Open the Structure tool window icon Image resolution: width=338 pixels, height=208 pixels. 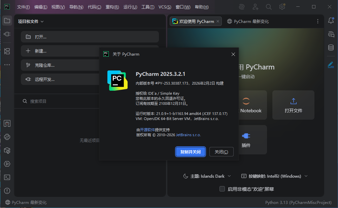7,51
